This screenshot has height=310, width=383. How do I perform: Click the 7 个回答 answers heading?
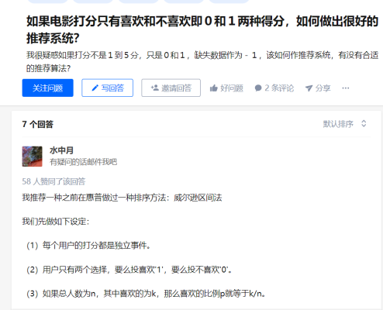click(38, 124)
